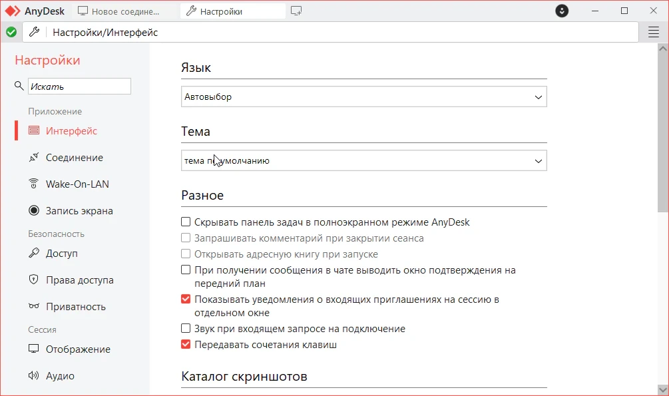The image size is (669, 396).
Task: Close the AnyDesk window
Action: [x=653, y=11]
